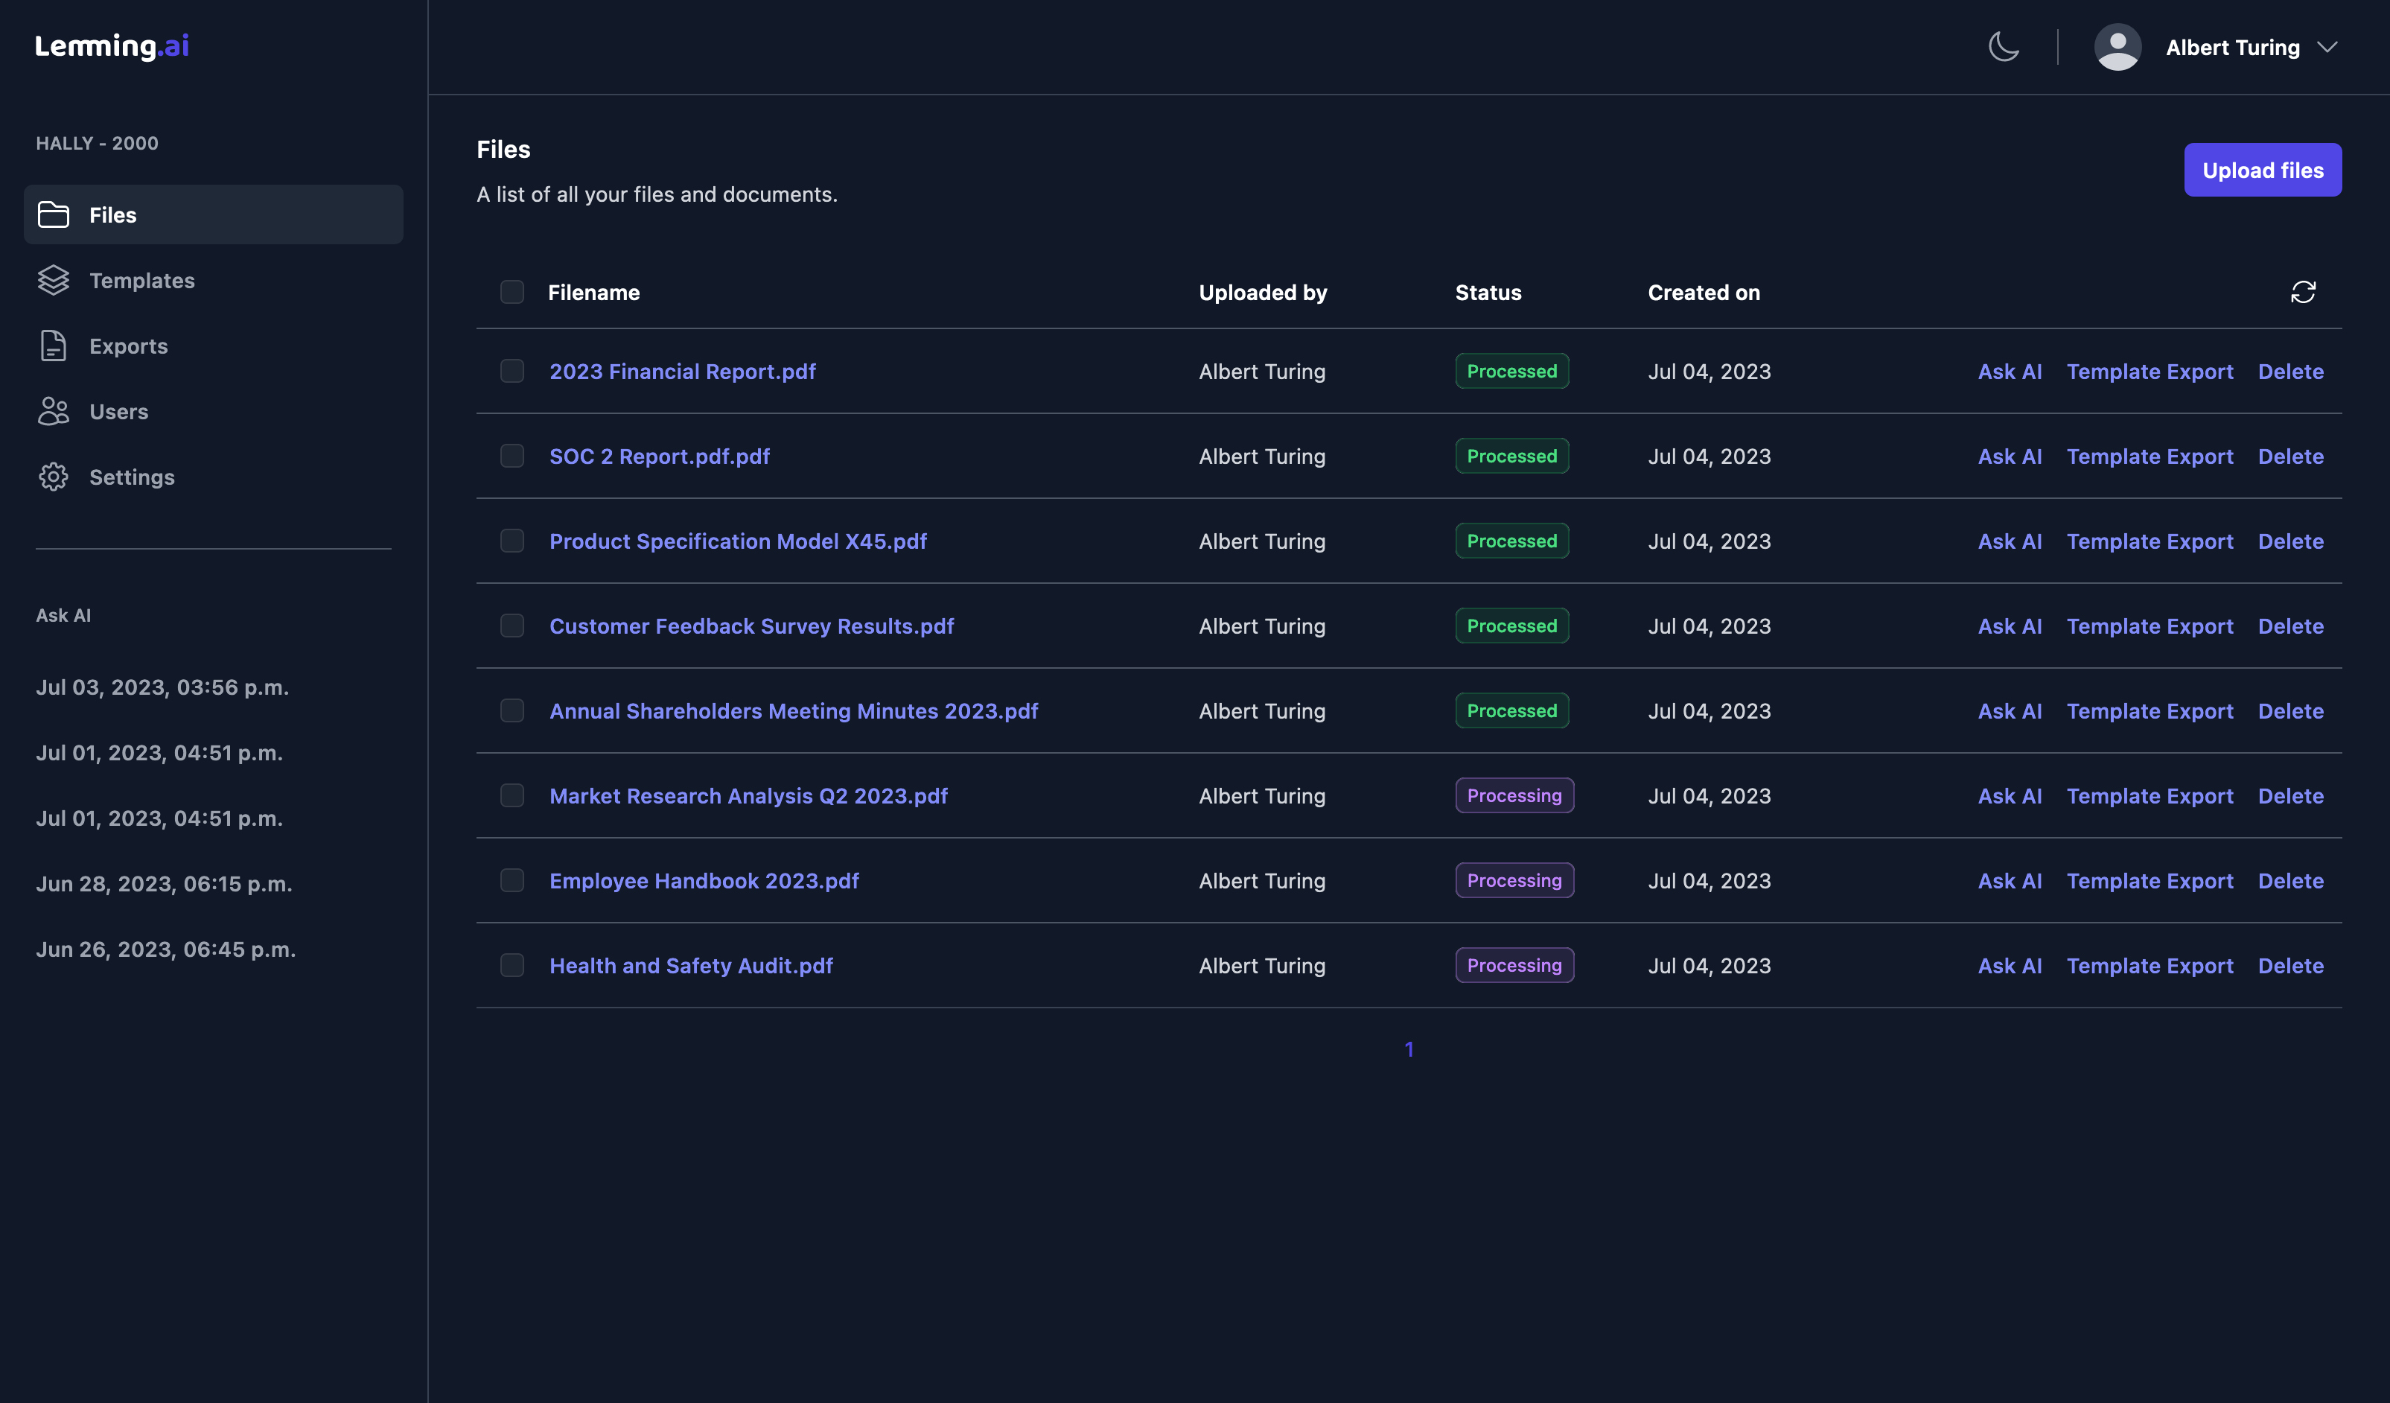Viewport: 2390px width, 1403px height.
Task: Click the Created on column header
Action: (1704, 292)
